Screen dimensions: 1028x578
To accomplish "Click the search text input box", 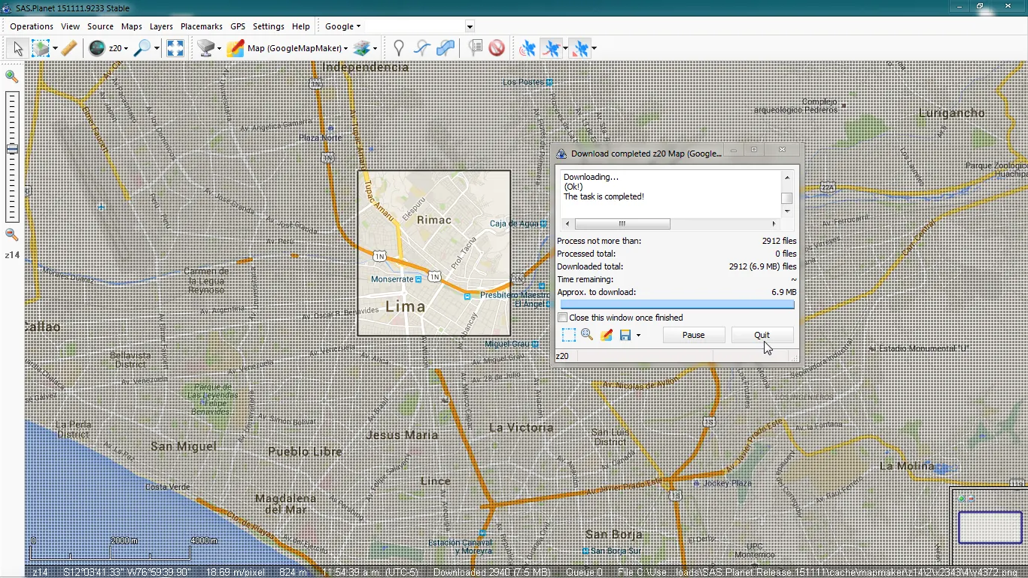I will pos(415,26).
